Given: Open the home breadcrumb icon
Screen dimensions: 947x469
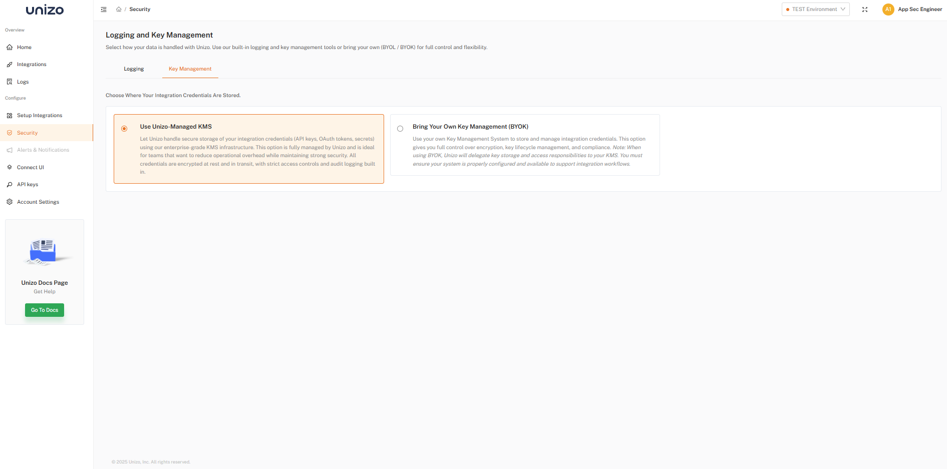Looking at the screenshot, I should click(x=119, y=10).
